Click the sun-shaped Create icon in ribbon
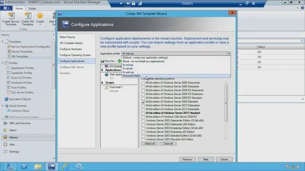The height and width of the screenshot is (171, 305). [40, 16]
